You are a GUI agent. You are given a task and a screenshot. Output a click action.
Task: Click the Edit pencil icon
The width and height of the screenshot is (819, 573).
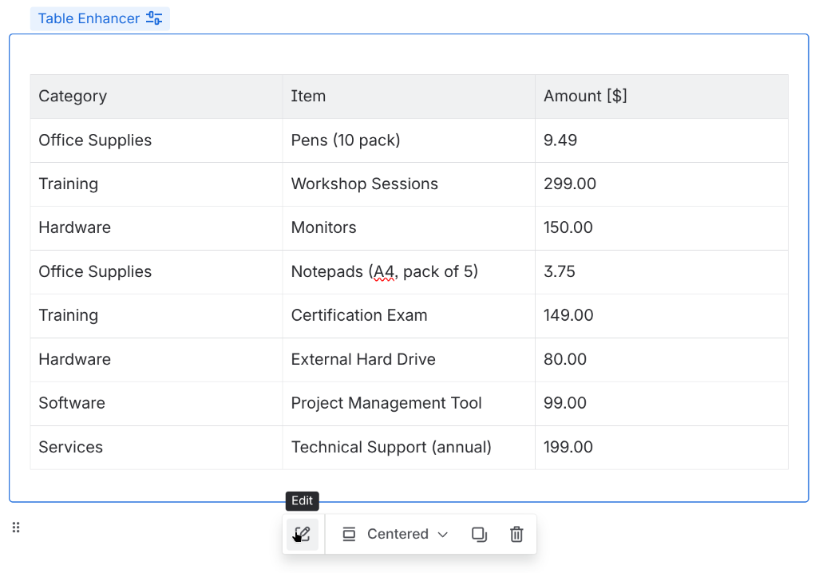tap(303, 534)
